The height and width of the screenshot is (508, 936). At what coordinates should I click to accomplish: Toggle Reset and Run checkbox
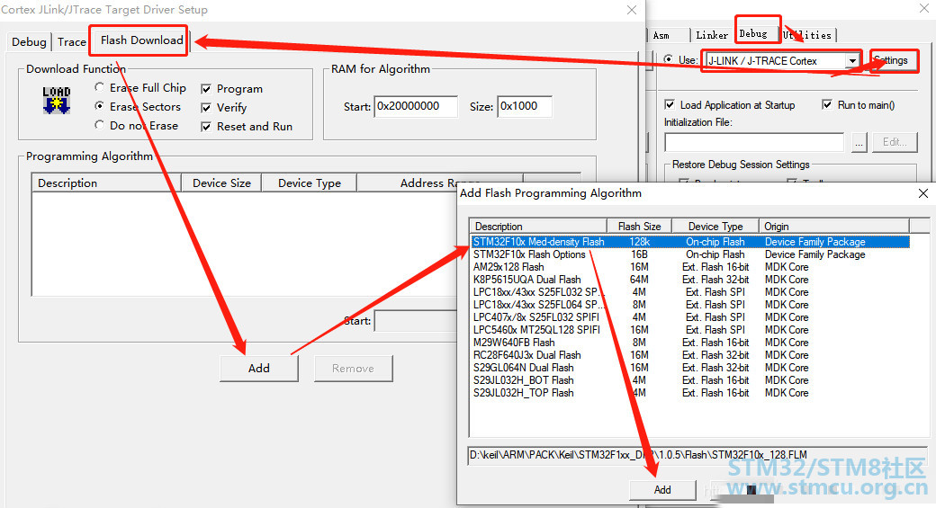[x=206, y=127]
